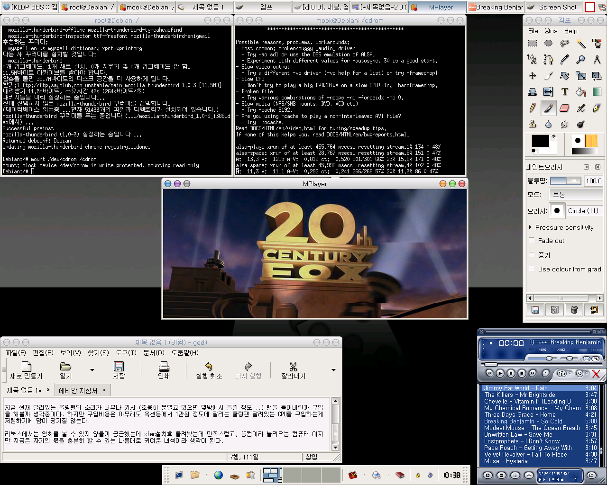Image resolution: width=607 pixels, height=485 pixels.
Task: Select the Eraser tool in GIMP toolbox
Action: point(564,108)
